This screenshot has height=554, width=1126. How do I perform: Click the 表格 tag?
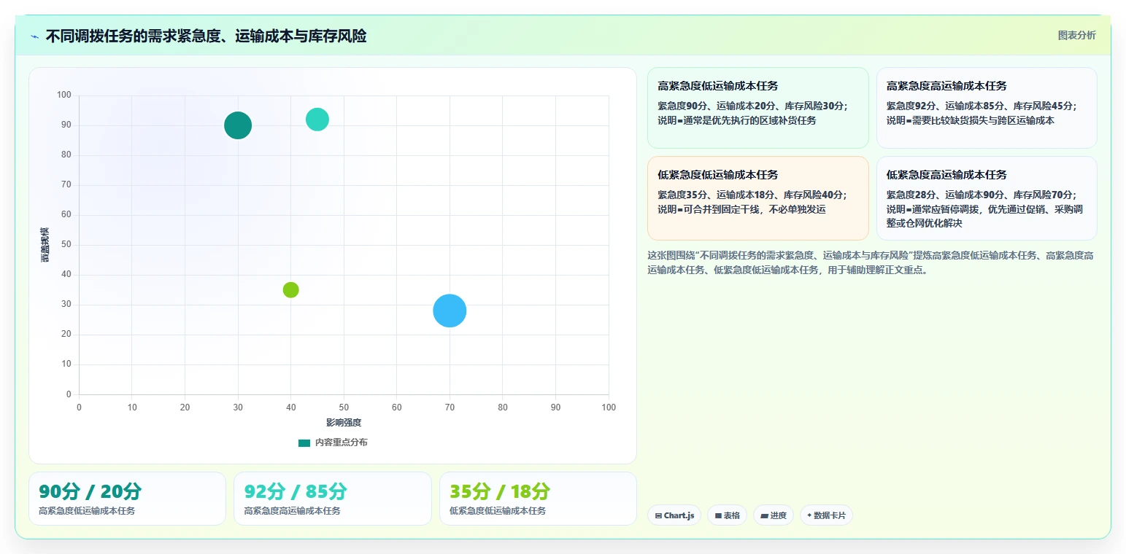pyautogui.click(x=727, y=515)
